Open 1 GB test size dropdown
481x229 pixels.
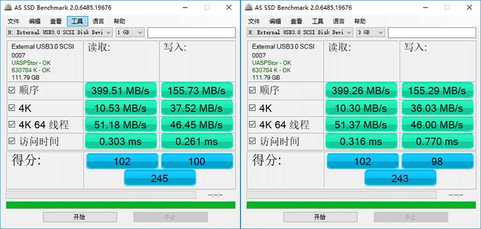[x=130, y=32]
